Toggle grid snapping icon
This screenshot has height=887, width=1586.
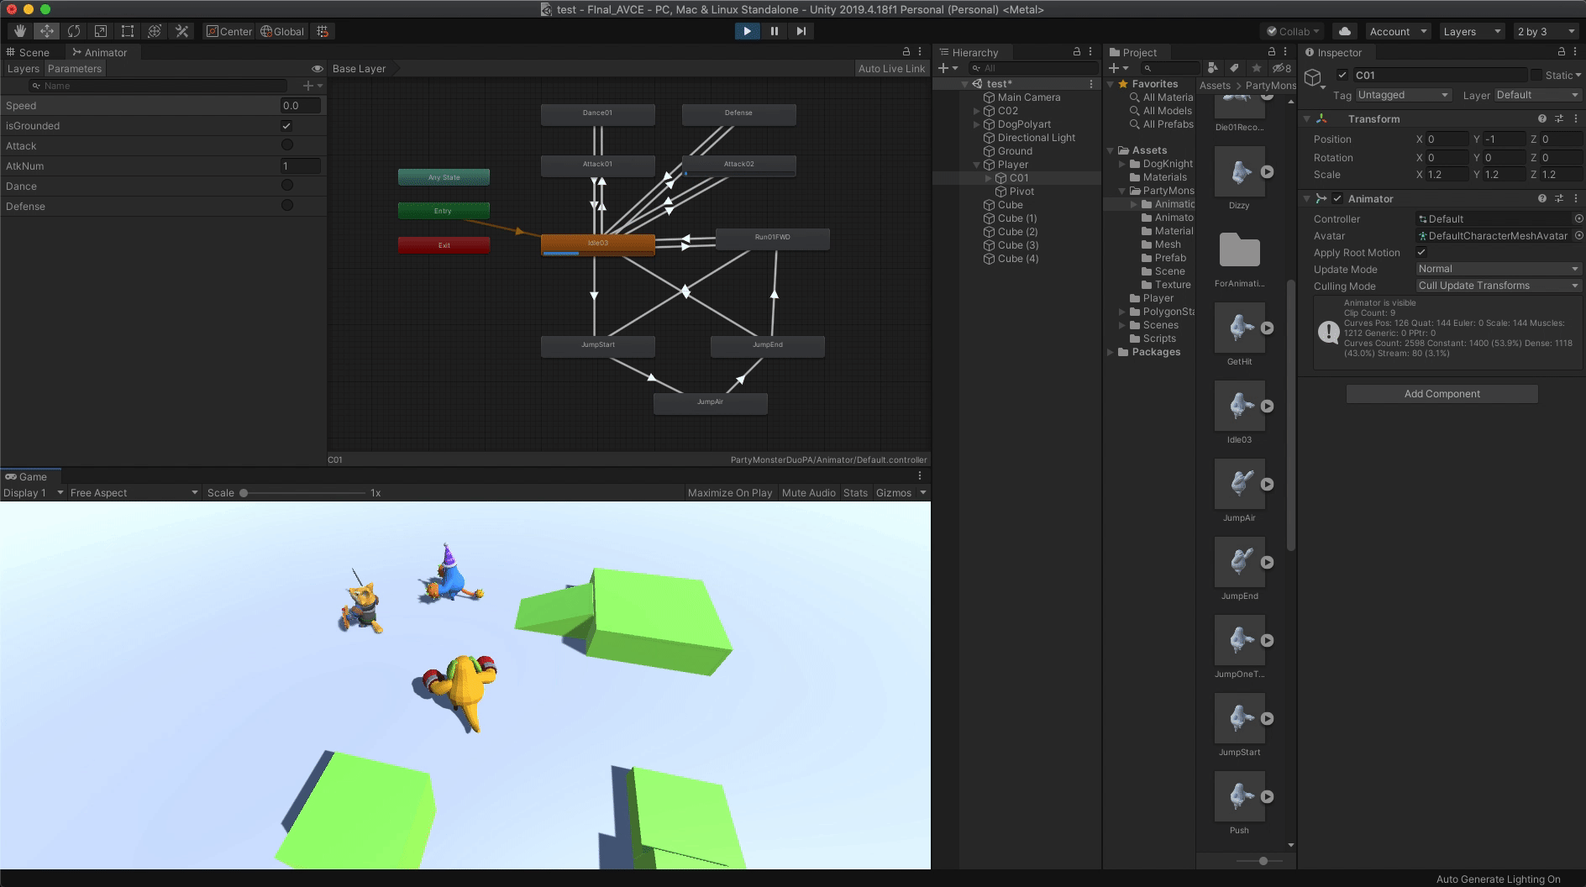click(323, 31)
